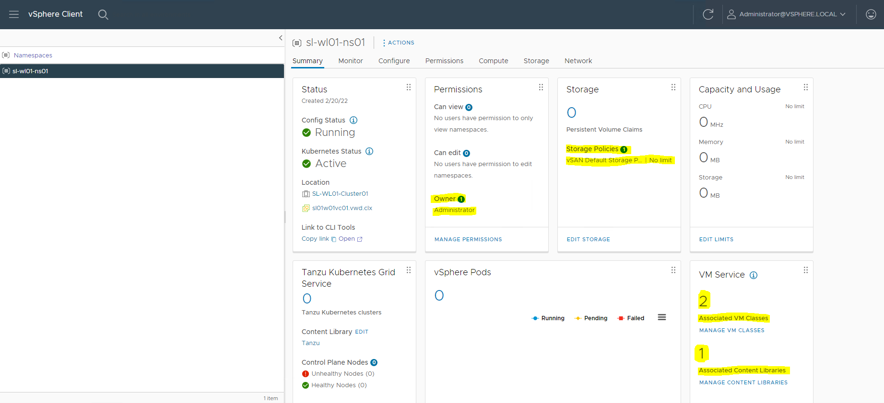Open sl01w01vc01.vwd.clx vCenter link
884x403 pixels.
[342, 208]
